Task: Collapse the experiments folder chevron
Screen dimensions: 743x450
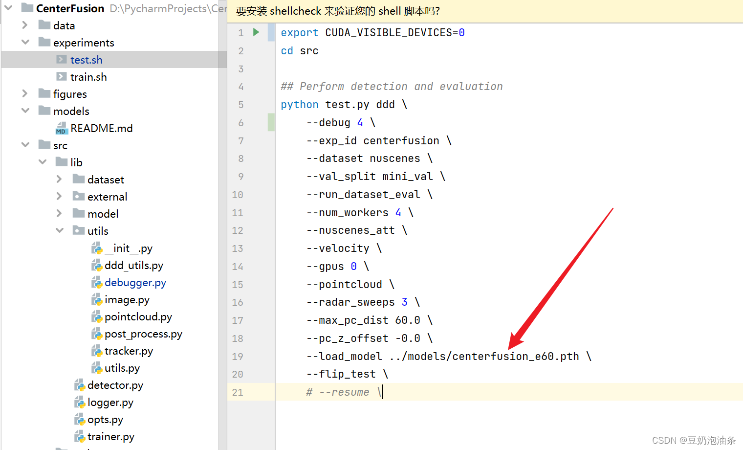Action: pos(25,42)
